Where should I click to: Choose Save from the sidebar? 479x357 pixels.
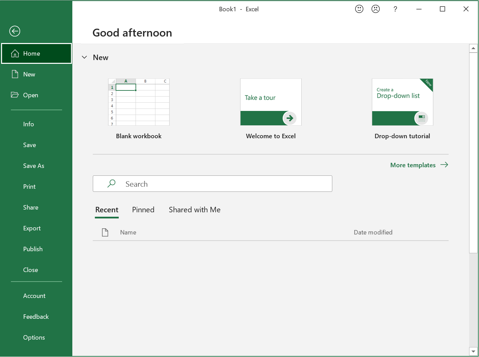[x=37, y=145]
